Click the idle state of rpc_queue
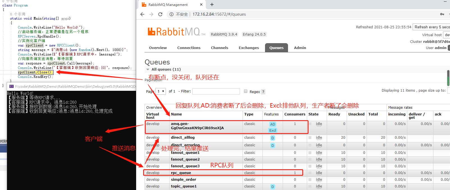 [319, 173]
